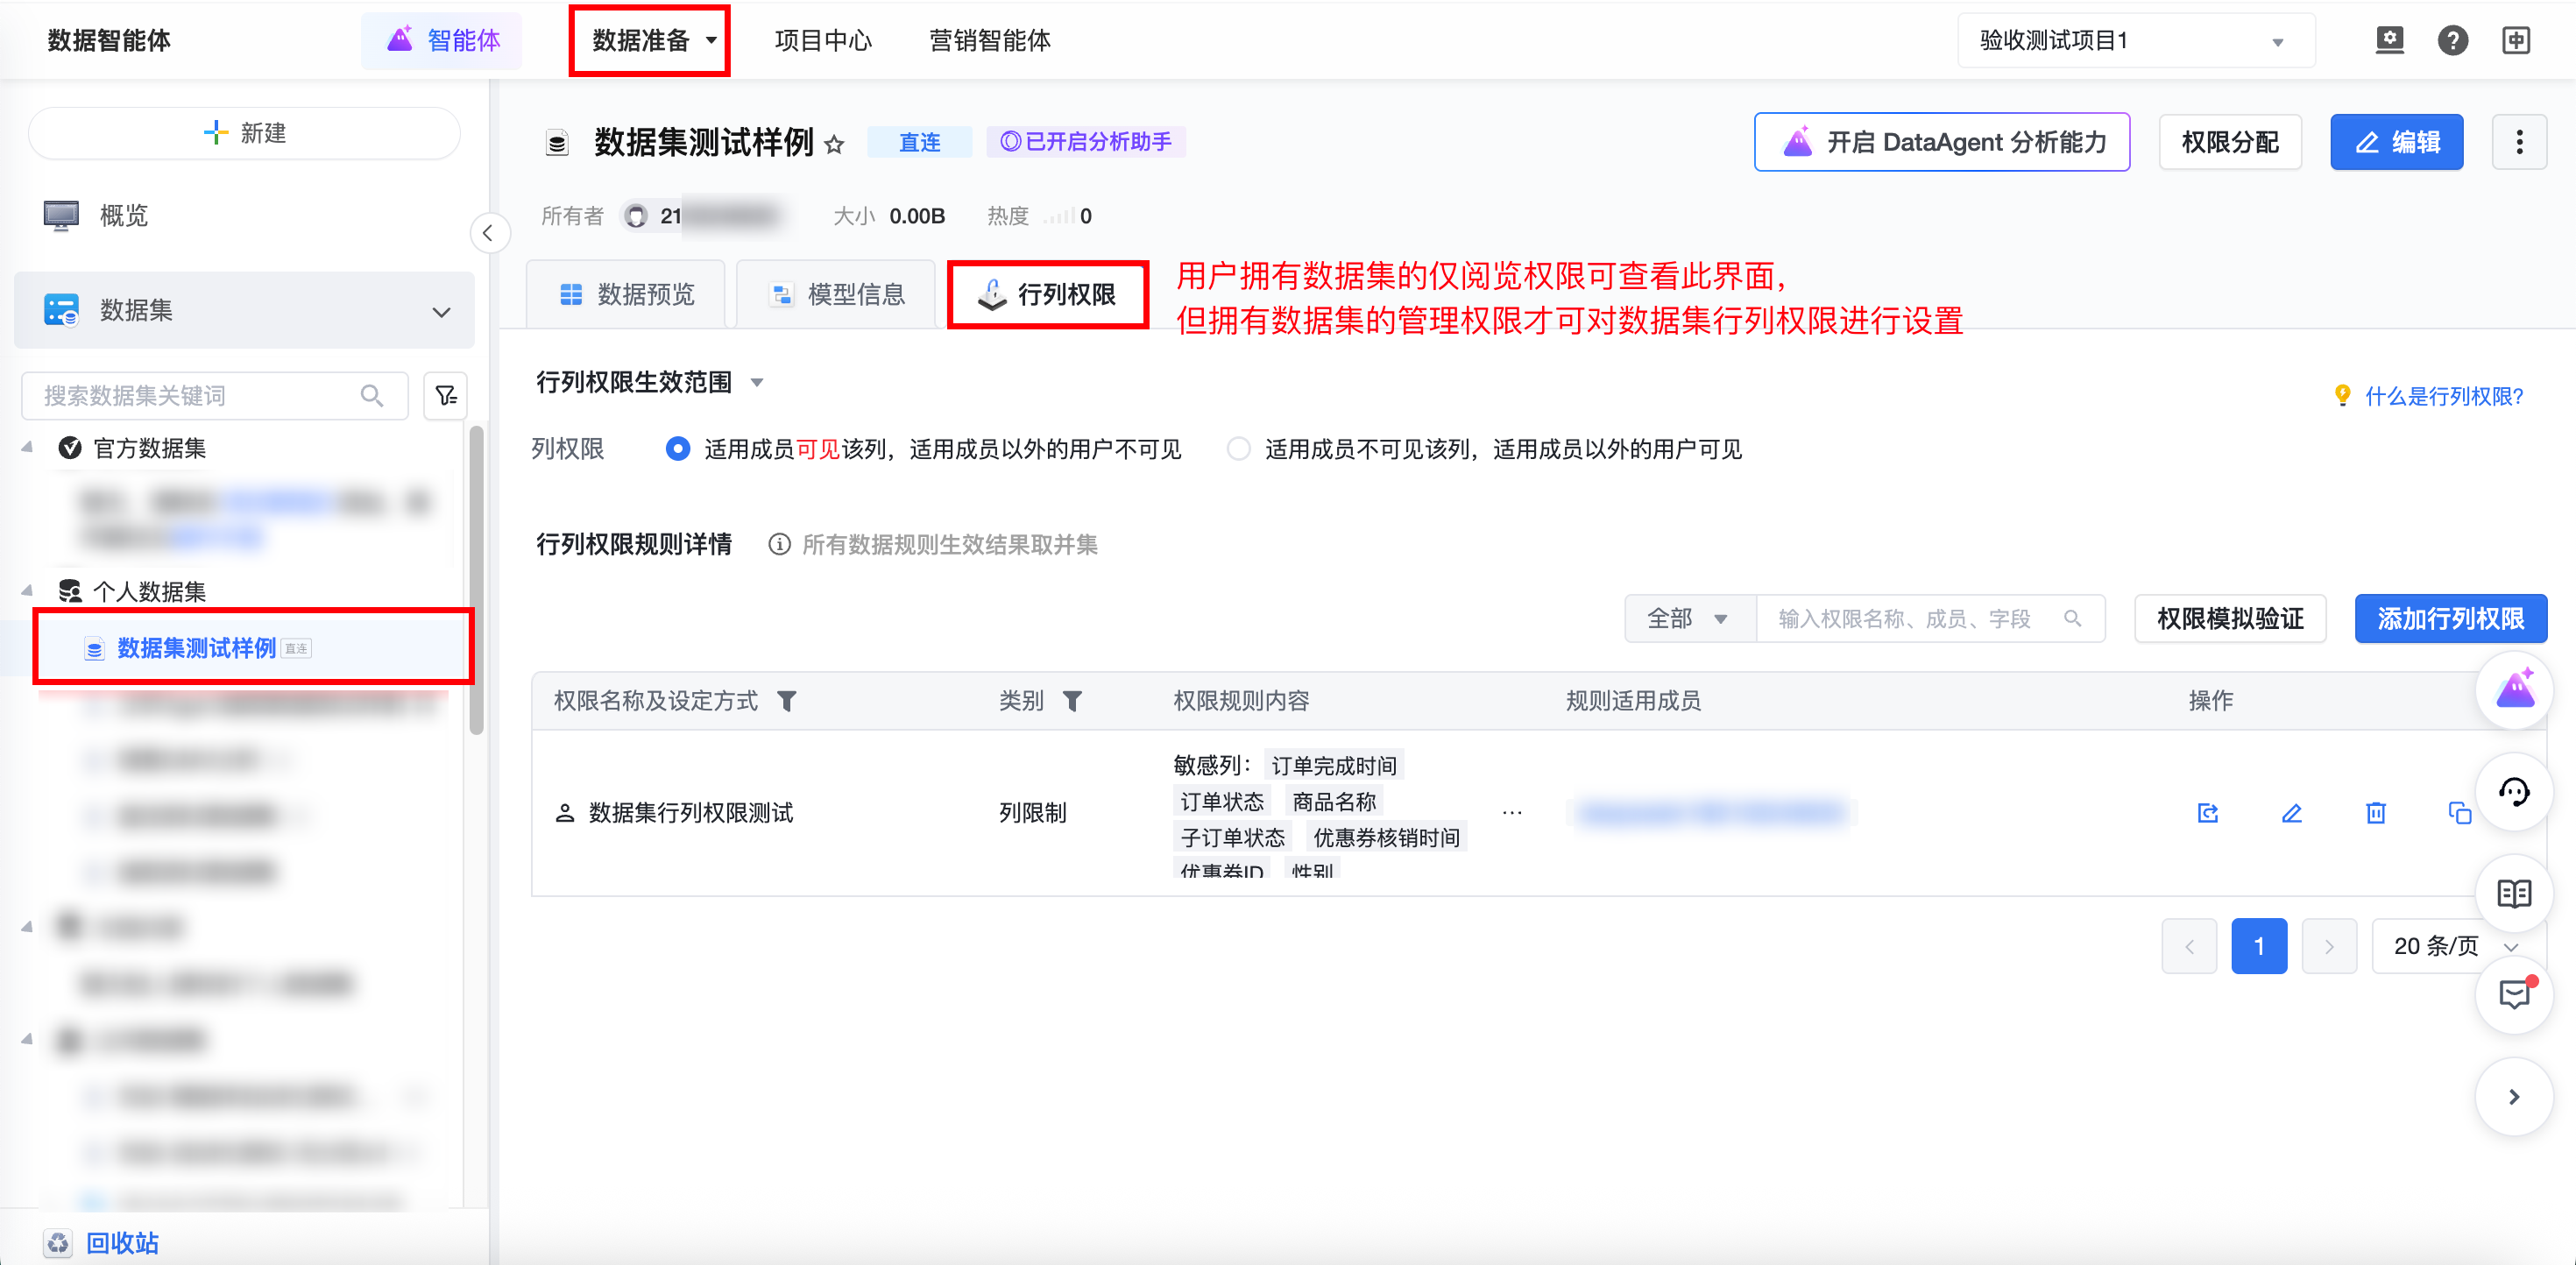The height and width of the screenshot is (1265, 2576).
Task: Select radio 适用成员可见该列
Action: coord(678,449)
